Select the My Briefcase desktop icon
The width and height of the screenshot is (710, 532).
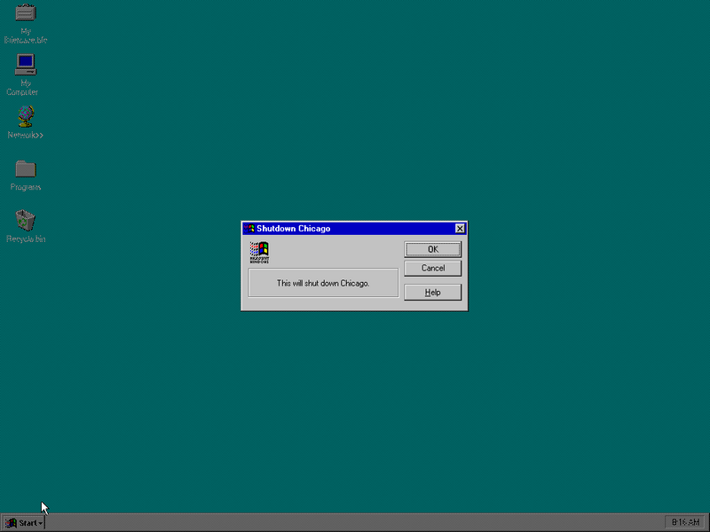[26, 13]
